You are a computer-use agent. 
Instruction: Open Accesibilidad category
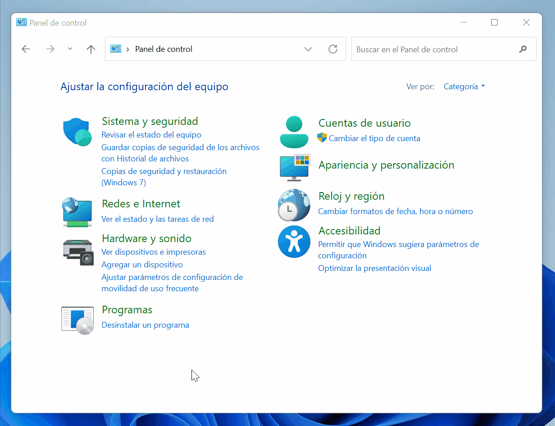tap(349, 231)
